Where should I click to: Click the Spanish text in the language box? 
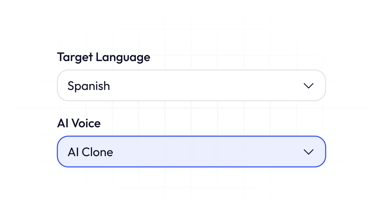pyautogui.click(x=88, y=86)
